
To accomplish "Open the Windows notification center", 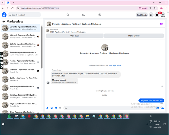I will coord(165,124).
